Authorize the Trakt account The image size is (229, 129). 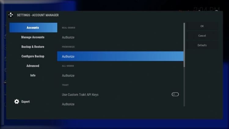click(x=120, y=104)
